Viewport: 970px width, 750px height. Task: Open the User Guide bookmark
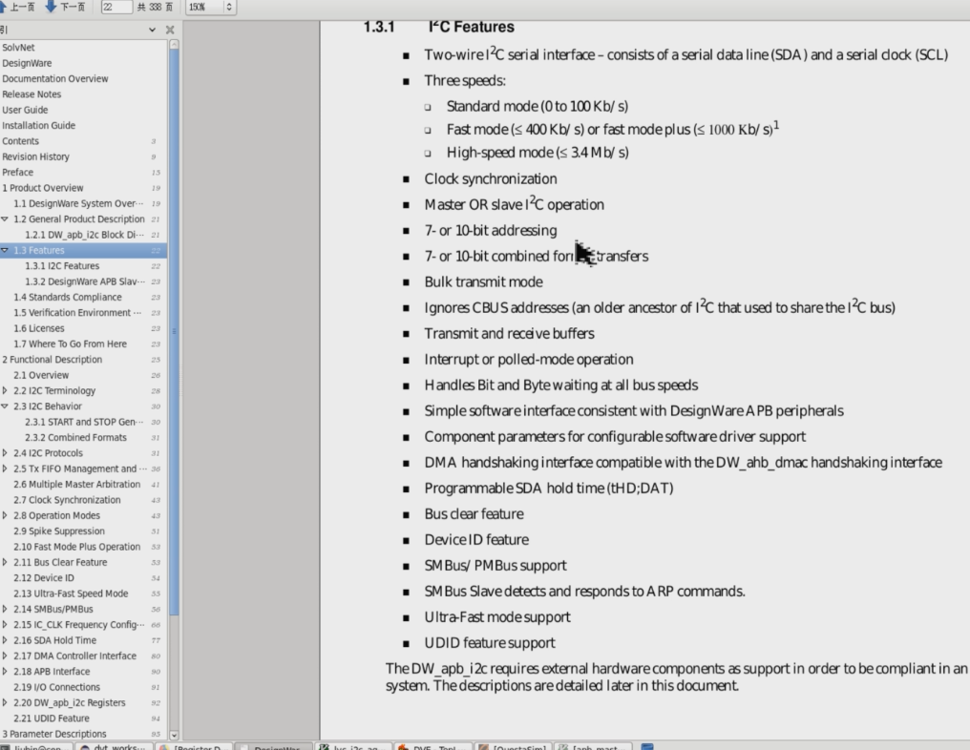pos(25,110)
